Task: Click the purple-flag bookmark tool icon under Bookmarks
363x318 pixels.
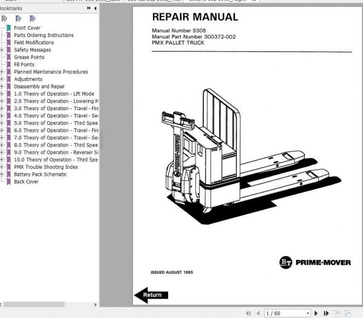Action: pos(33,19)
